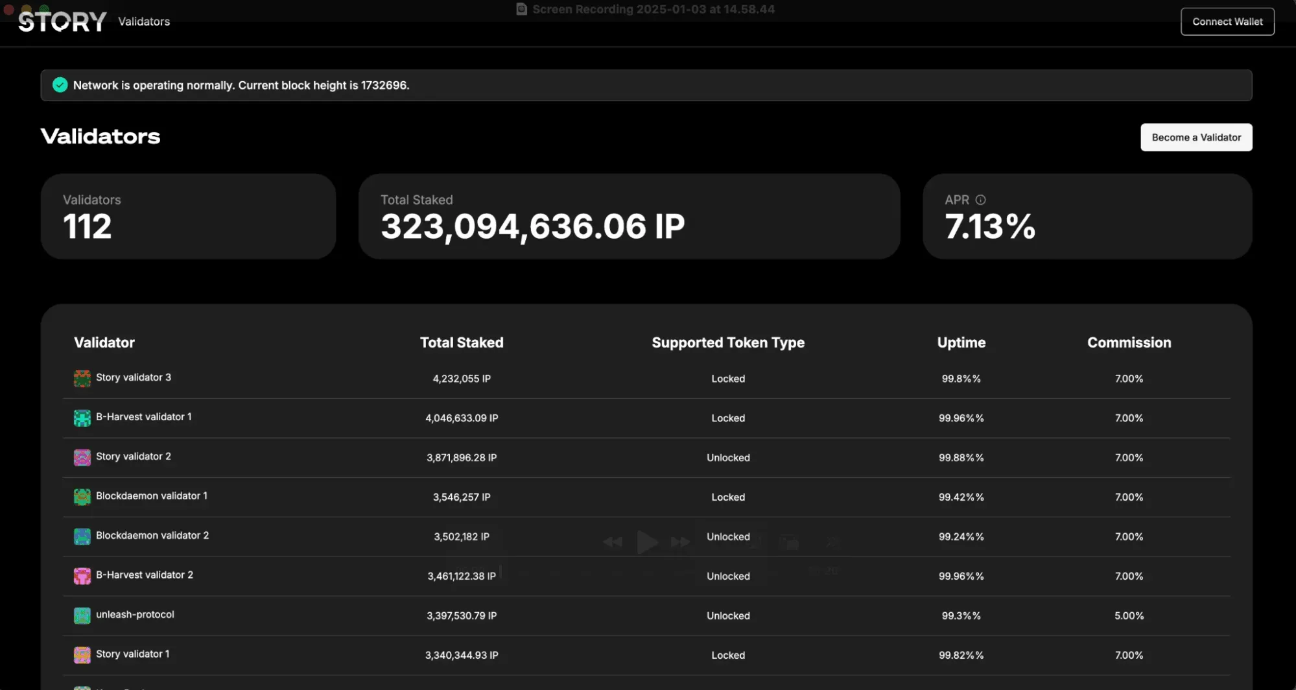Click the 3,461,122.38 IP staked value
Image resolution: width=1296 pixels, height=690 pixels.
tap(462, 577)
